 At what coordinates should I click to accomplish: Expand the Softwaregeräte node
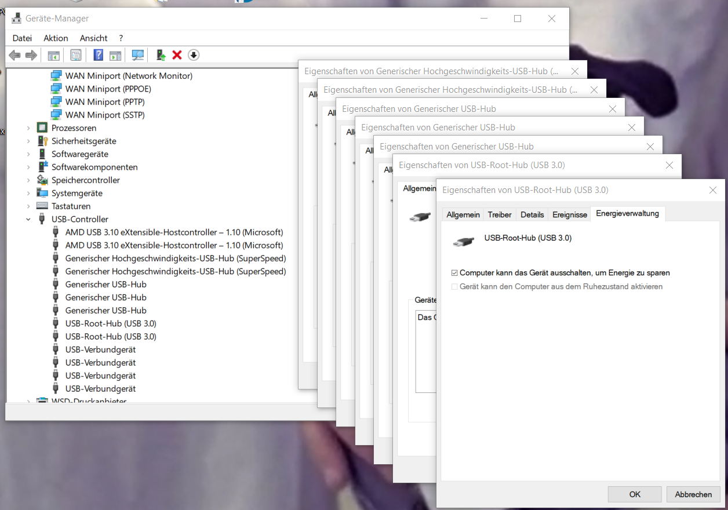point(28,154)
